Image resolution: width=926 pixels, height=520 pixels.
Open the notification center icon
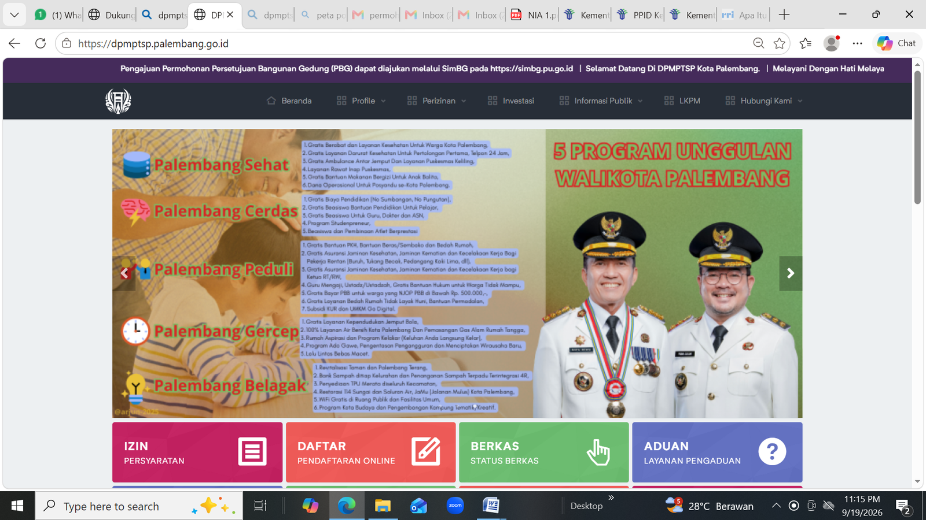[x=903, y=507]
